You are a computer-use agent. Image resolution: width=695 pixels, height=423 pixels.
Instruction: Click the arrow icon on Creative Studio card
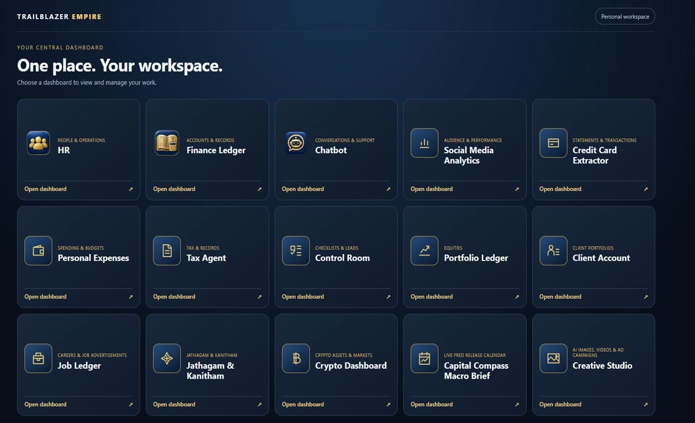[646, 404]
